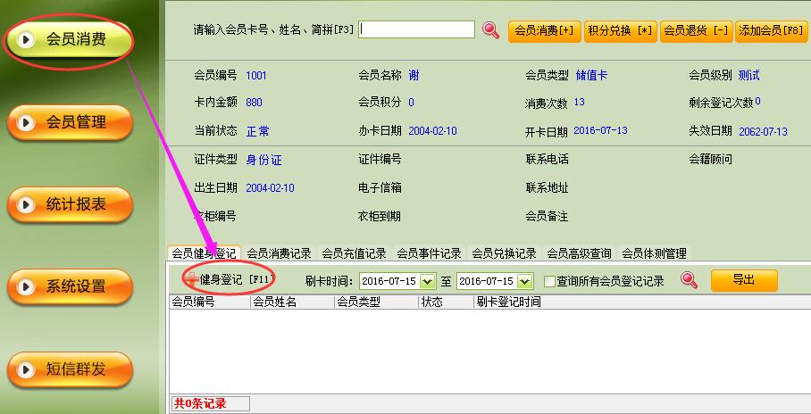This screenshot has width=811, height=414.
Task: Click the 会员姓名 column header
Action: 292,302
